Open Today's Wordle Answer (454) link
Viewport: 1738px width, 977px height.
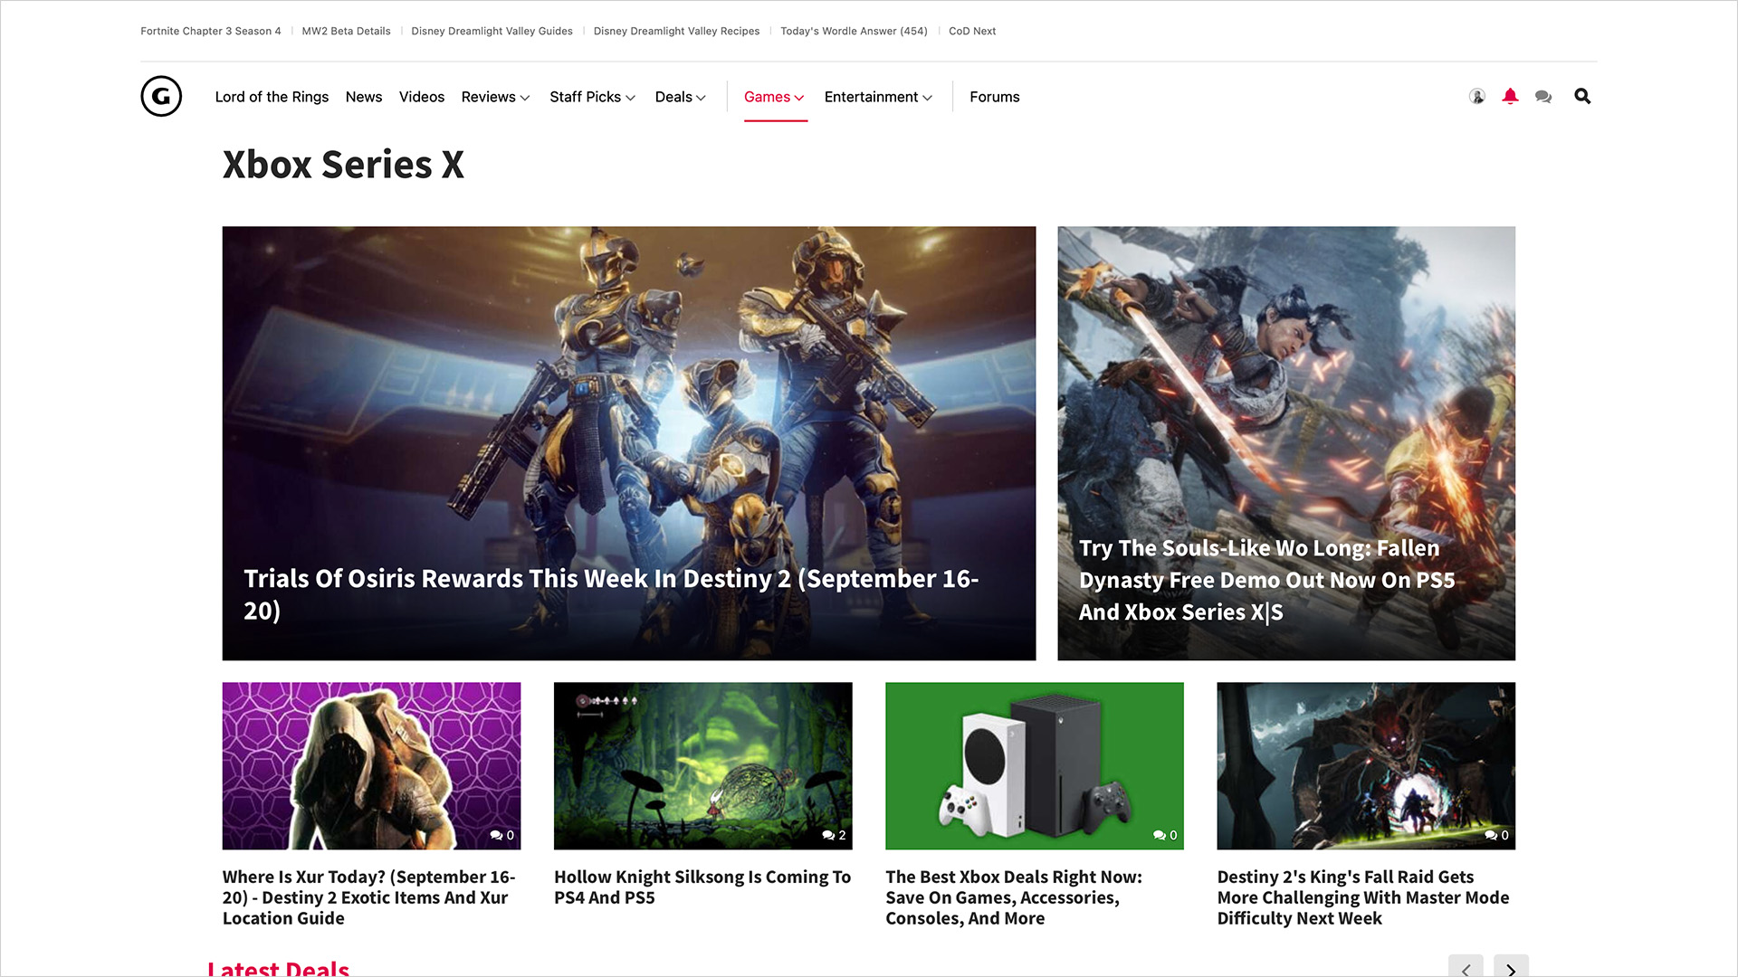click(854, 31)
